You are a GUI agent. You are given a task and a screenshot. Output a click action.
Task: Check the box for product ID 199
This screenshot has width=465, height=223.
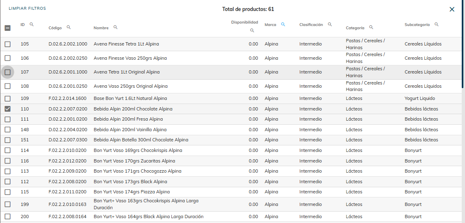coord(8,204)
